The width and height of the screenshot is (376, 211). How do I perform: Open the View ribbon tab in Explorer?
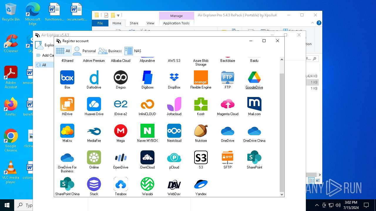tap(150, 23)
